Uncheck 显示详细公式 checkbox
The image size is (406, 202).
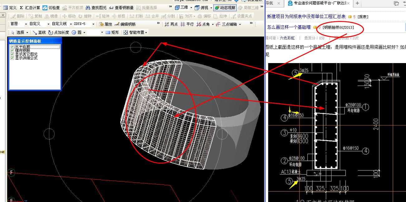(x=12, y=58)
